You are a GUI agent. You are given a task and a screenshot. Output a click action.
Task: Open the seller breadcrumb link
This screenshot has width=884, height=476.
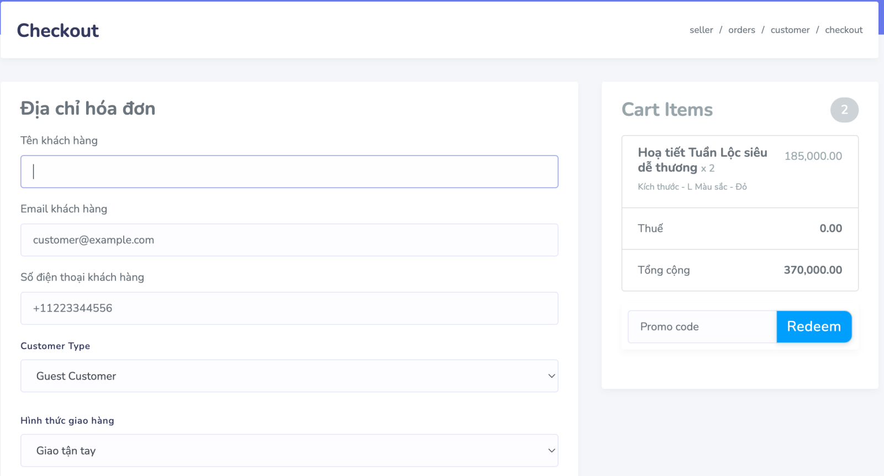tap(701, 30)
